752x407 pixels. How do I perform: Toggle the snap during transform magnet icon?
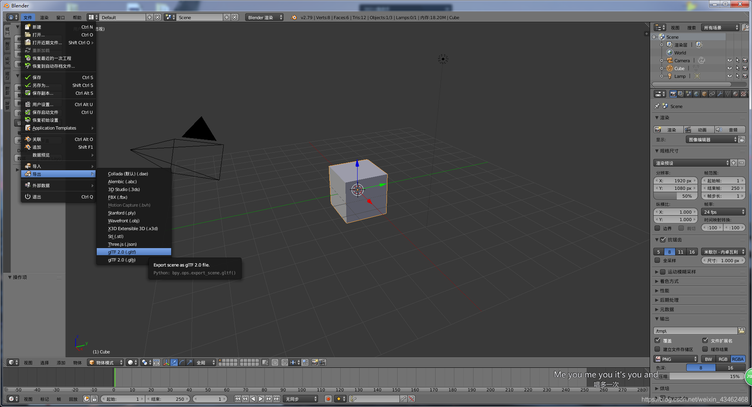tap(285, 362)
